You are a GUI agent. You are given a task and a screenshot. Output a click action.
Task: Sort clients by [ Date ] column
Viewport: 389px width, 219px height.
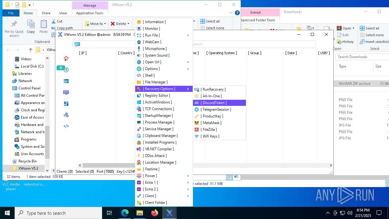[291, 53]
